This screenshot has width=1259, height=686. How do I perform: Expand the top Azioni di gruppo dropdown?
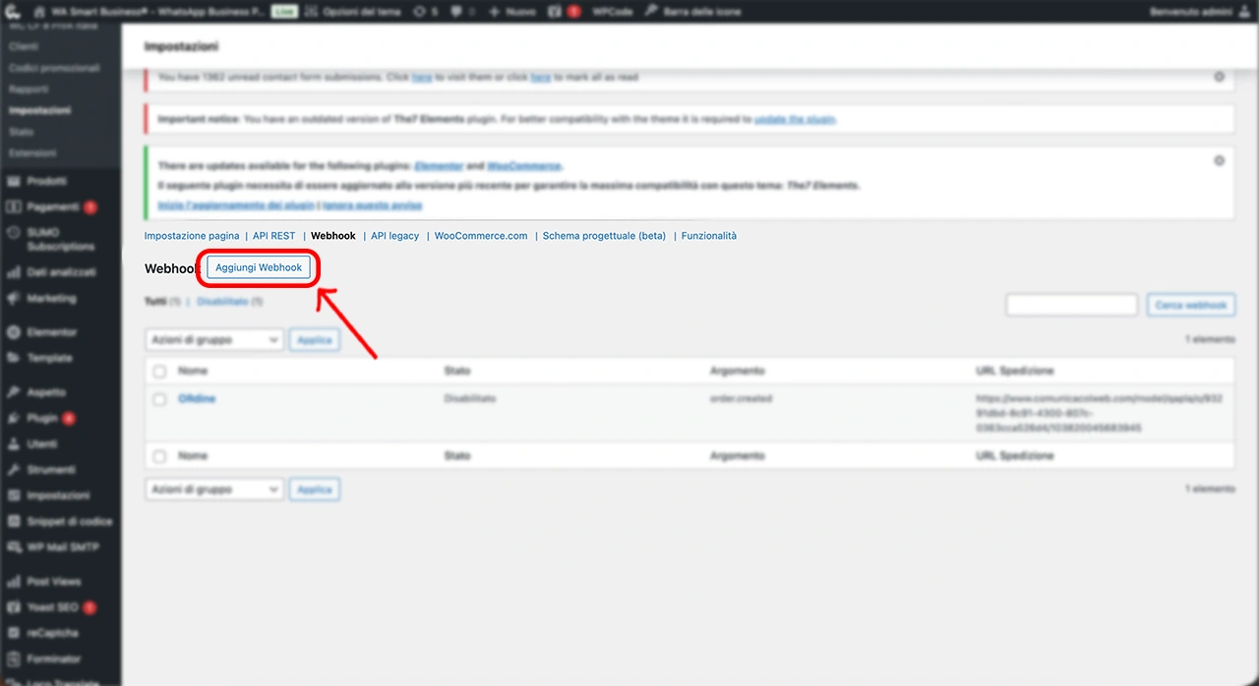(x=214, y=340)
